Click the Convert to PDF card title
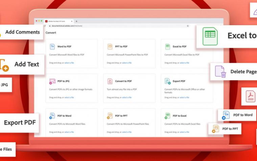257x161 pixels. click(x=123, y=81)
